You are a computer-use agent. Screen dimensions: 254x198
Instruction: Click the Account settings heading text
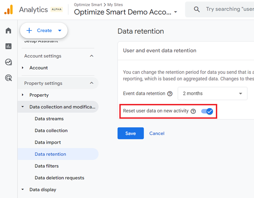point(43,56)
